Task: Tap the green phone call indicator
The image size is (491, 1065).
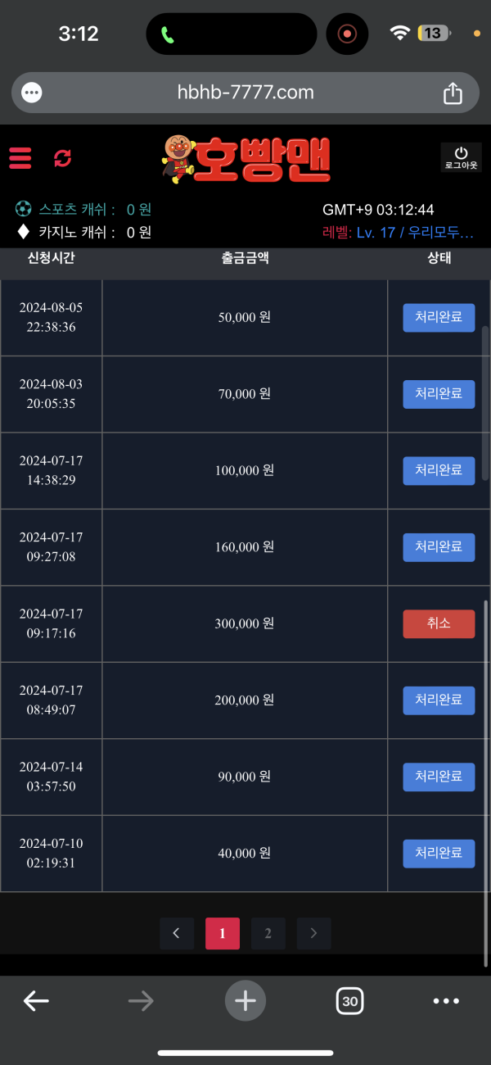Action: coord(168,34)
